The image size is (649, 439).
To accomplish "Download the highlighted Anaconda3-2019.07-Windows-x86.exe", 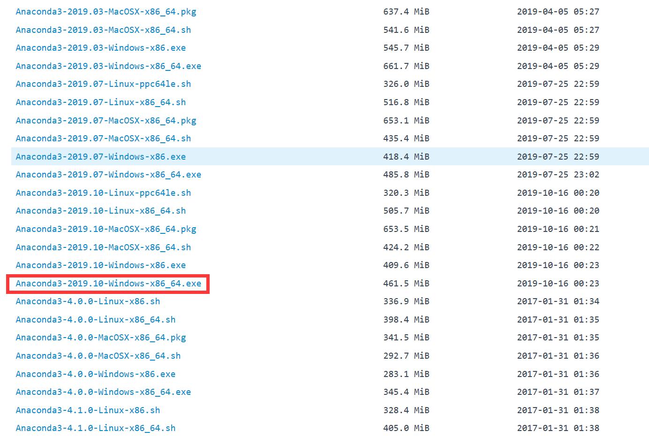I will coord(101,156).
